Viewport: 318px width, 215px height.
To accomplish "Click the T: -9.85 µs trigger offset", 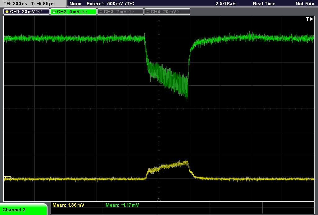I will pyautogui.click(x=43, y=4).
